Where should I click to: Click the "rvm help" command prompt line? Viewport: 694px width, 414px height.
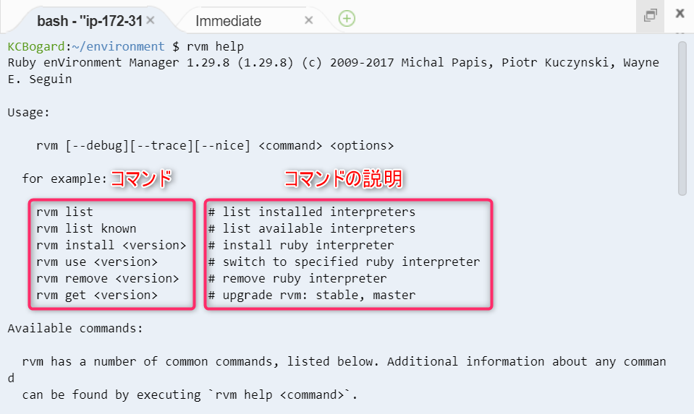(126, 46)
